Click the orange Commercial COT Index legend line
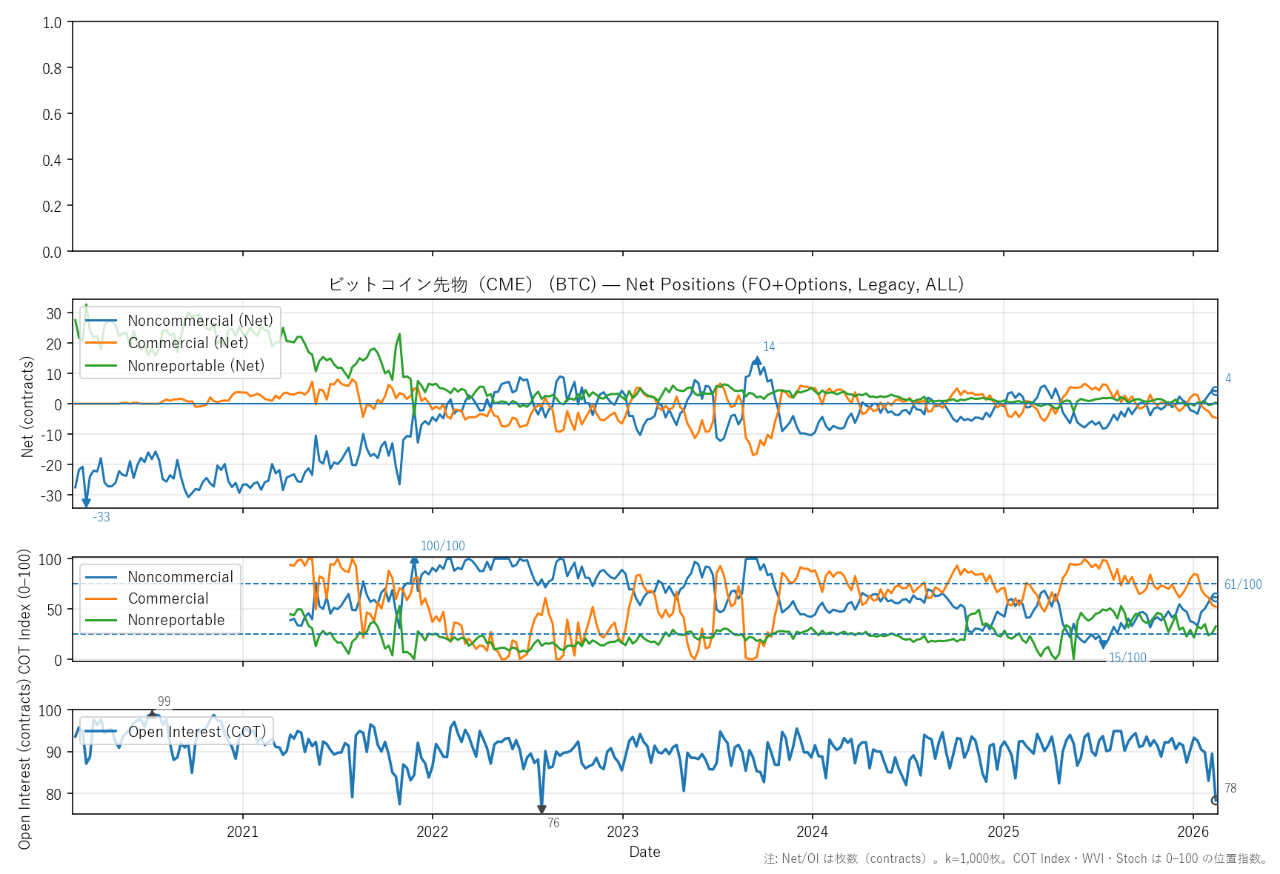 (x=101, y=598)
